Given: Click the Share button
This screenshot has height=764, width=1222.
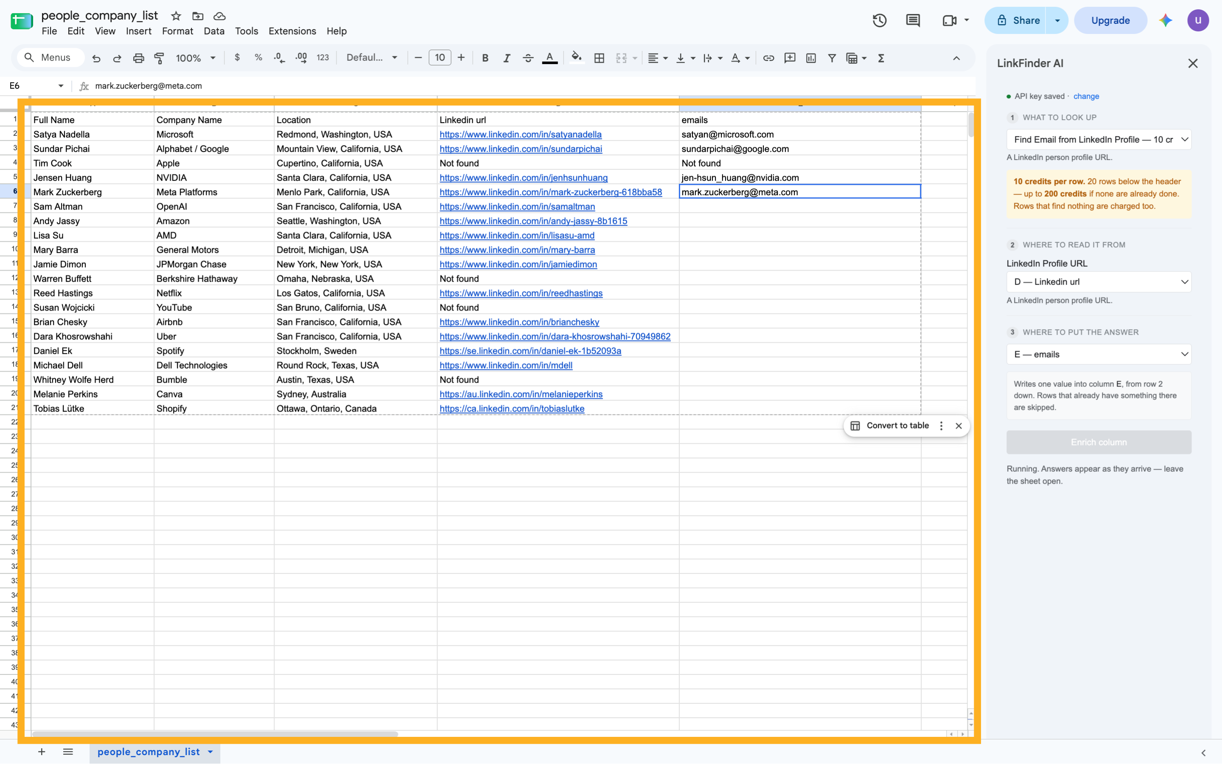Looking at the screenshot, I should 1015,20.
